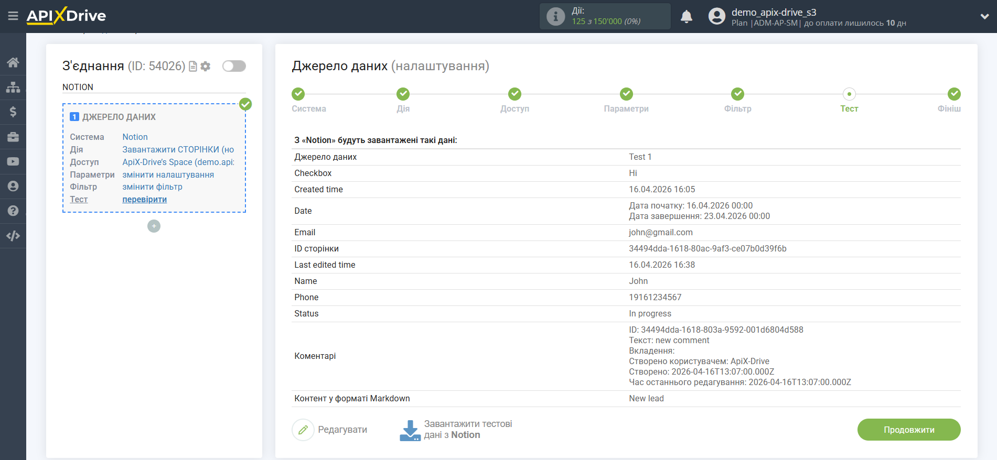The image size is (997, 460).
Task: Click the 'Дата завершення: 23.04.2026' line
Action: pyautogui.click(x=699, y=216)
